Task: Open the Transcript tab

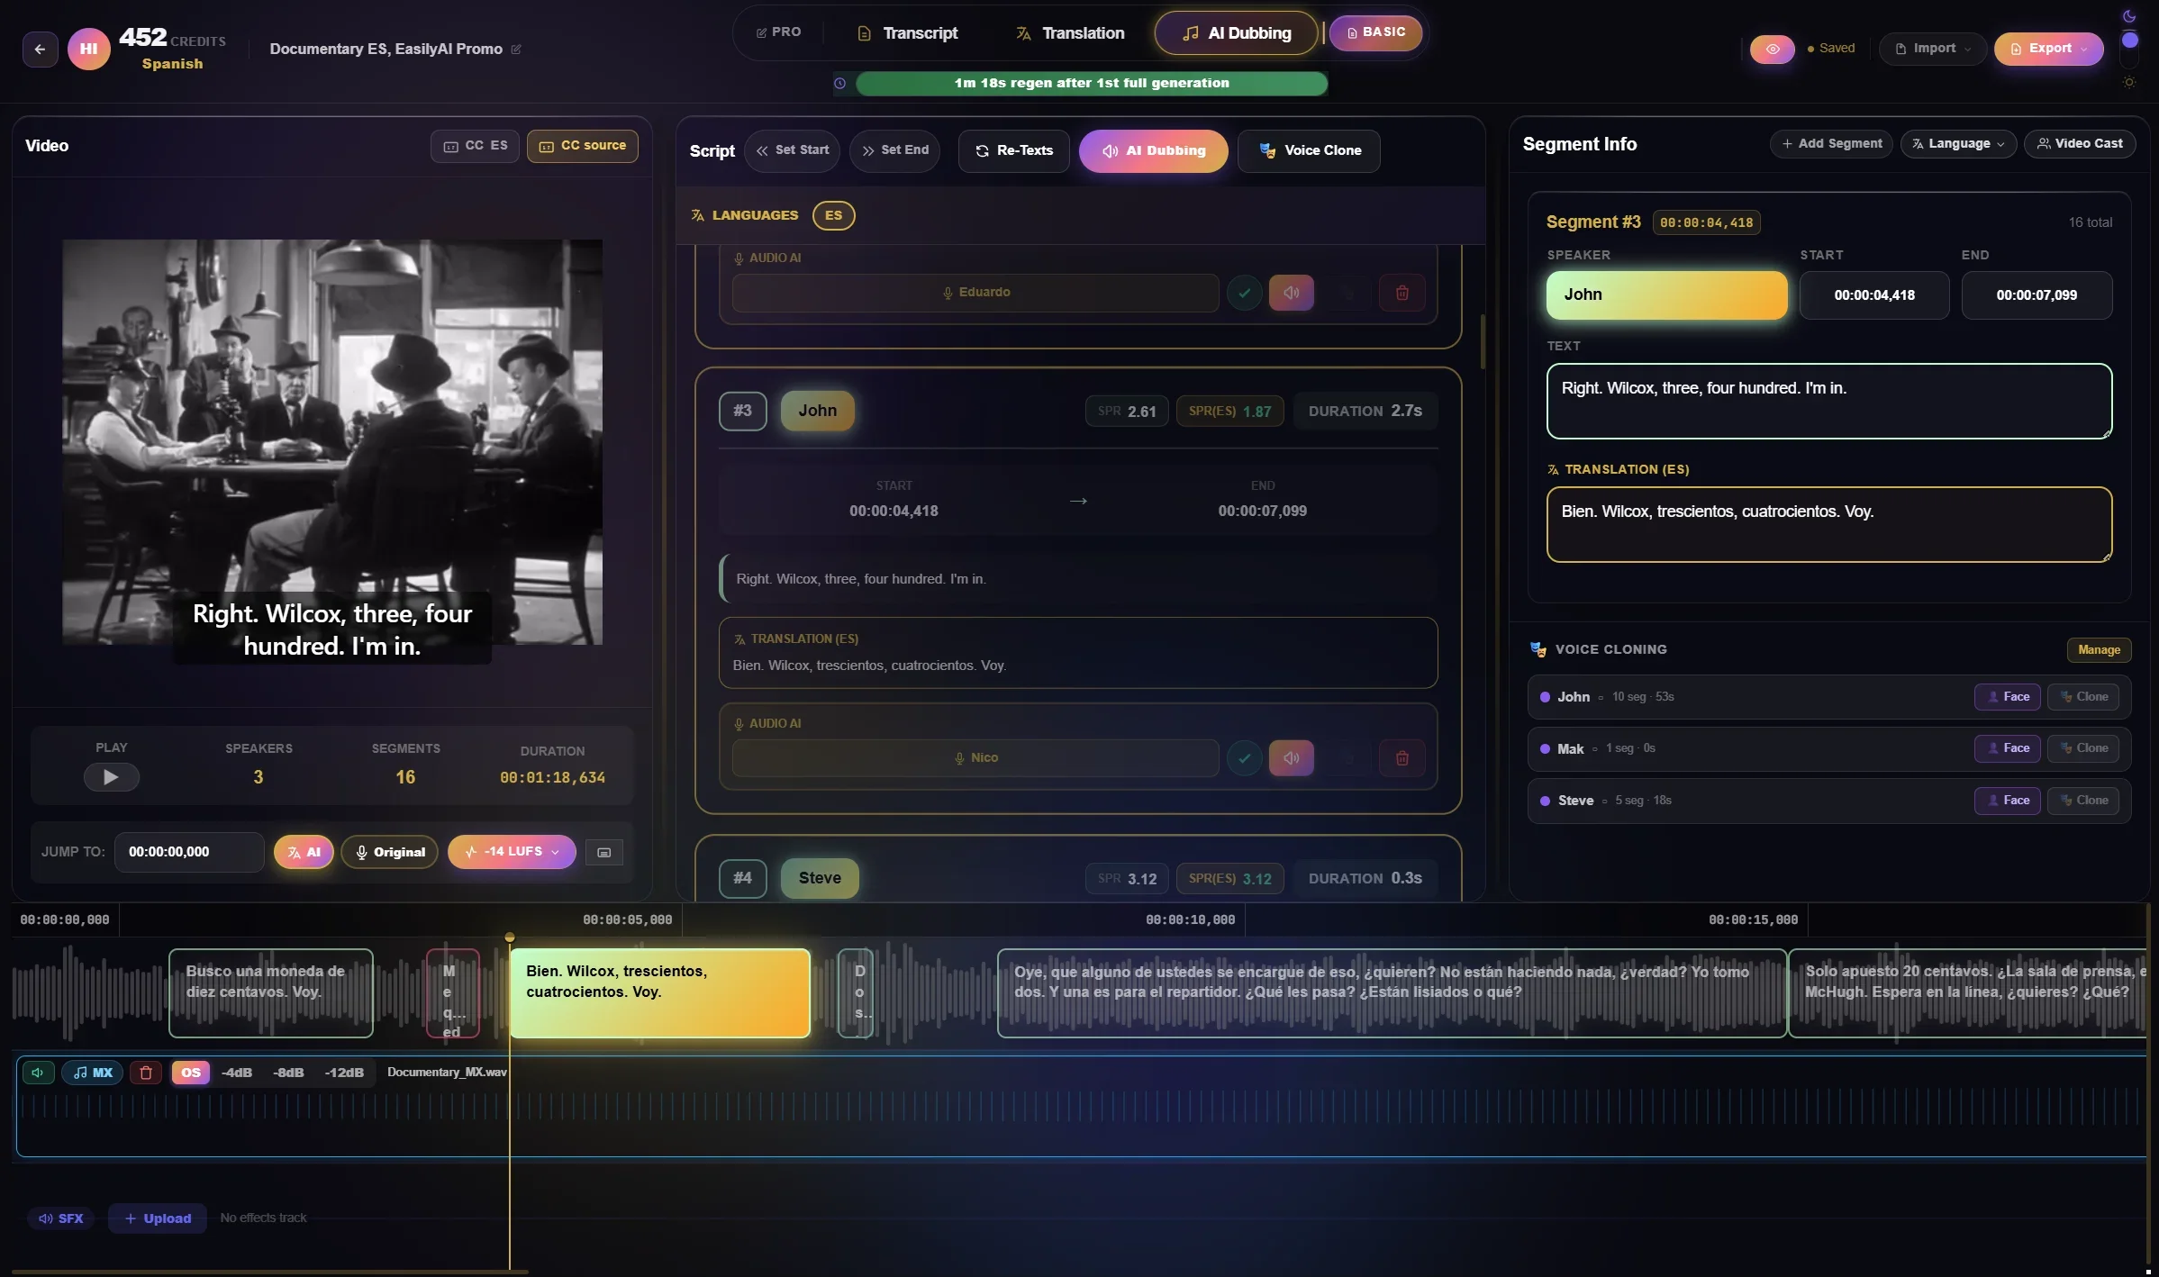Action: [906, 33]
